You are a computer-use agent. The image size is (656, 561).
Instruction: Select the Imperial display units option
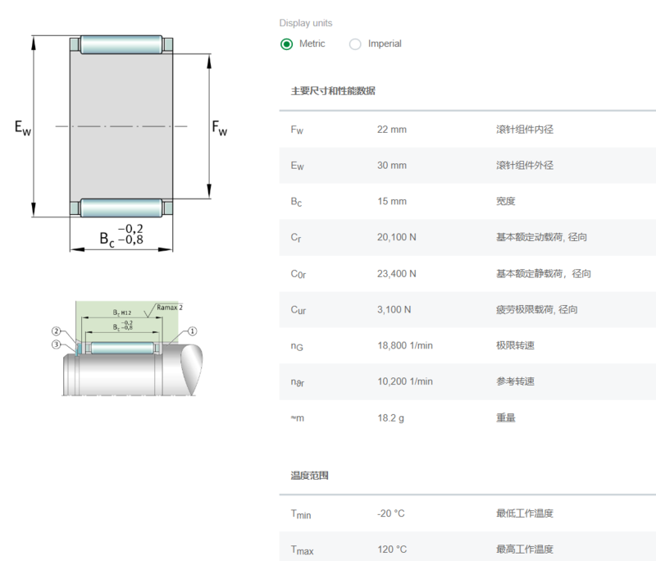click(355, 44)
